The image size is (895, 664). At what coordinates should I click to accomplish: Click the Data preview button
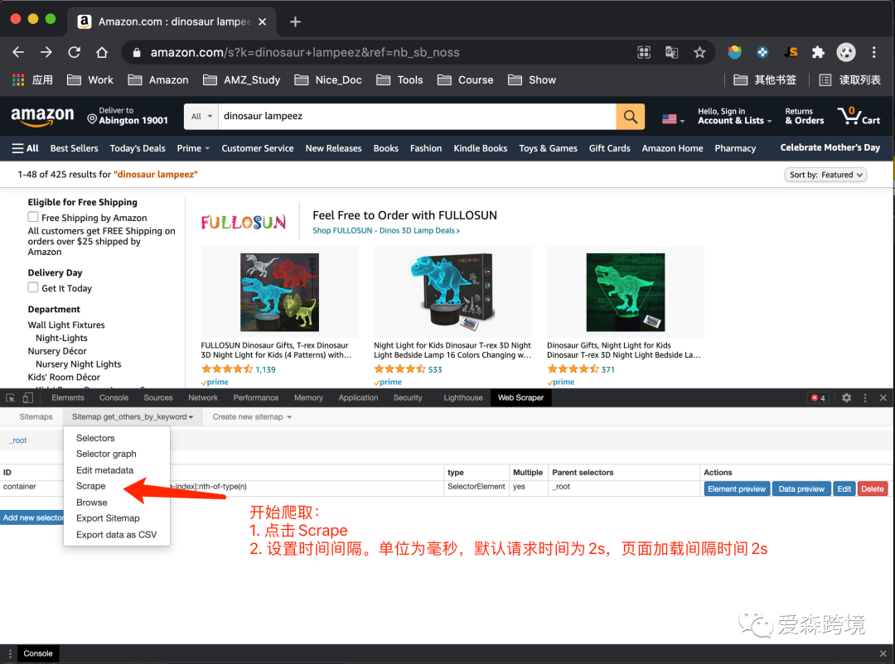point(801,488)
